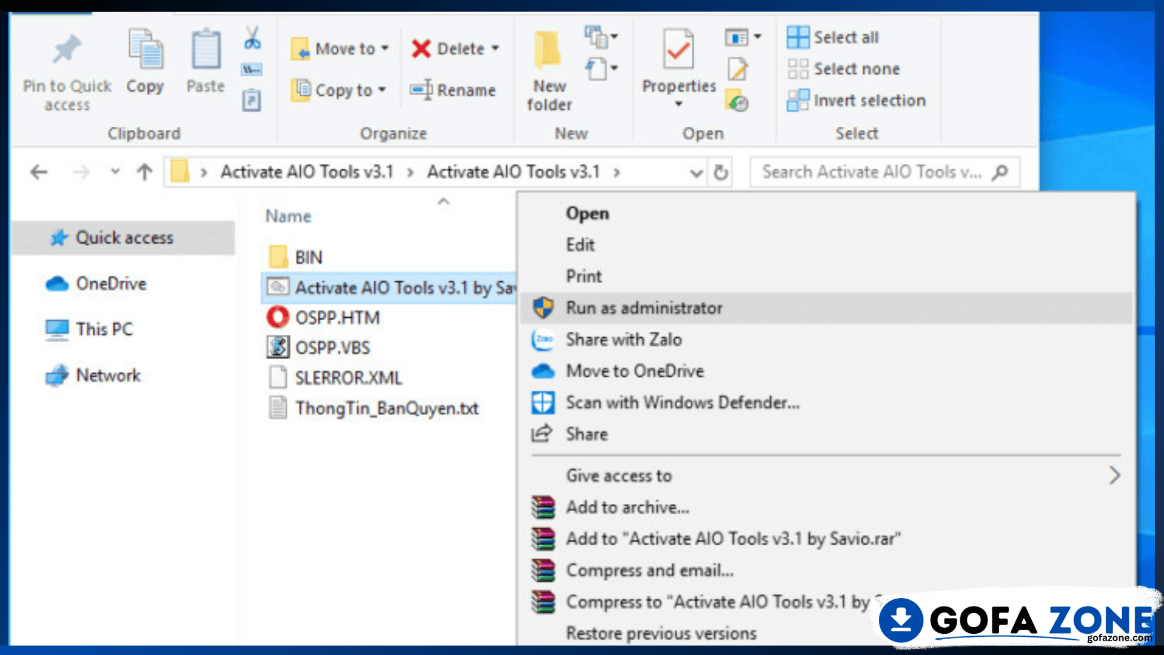This screenshot has width=1164, height=655.
Task: Click the Paste clipboard icon
Action: pyautogui.click(x=206, y=50)
